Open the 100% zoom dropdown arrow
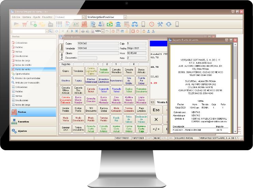 [x=103, y=31]
